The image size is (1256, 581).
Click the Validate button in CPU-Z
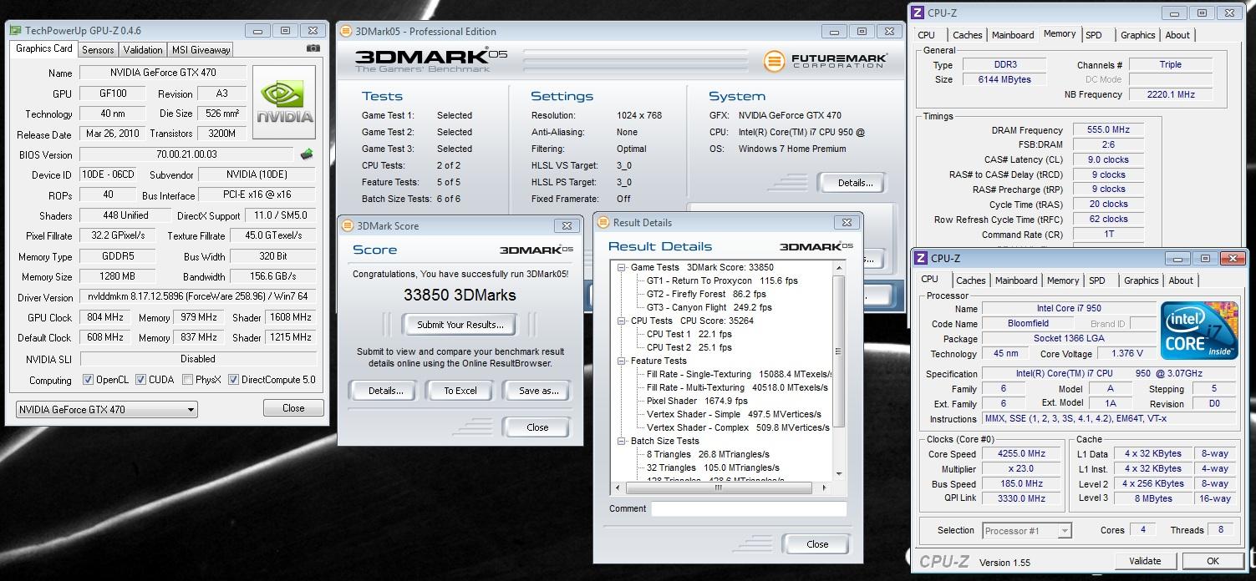[x=1145, y=561]
